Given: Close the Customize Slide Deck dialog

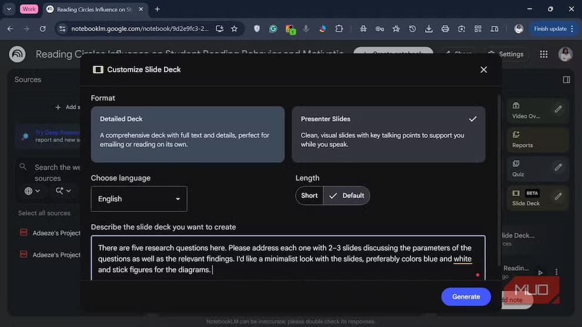Looking at the screenshot, I should (483, 69).
